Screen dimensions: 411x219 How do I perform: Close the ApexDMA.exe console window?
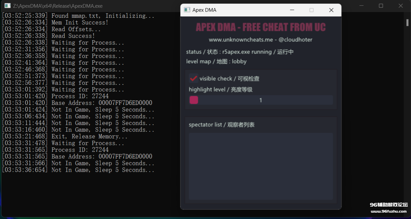click(x=401, y=6)
